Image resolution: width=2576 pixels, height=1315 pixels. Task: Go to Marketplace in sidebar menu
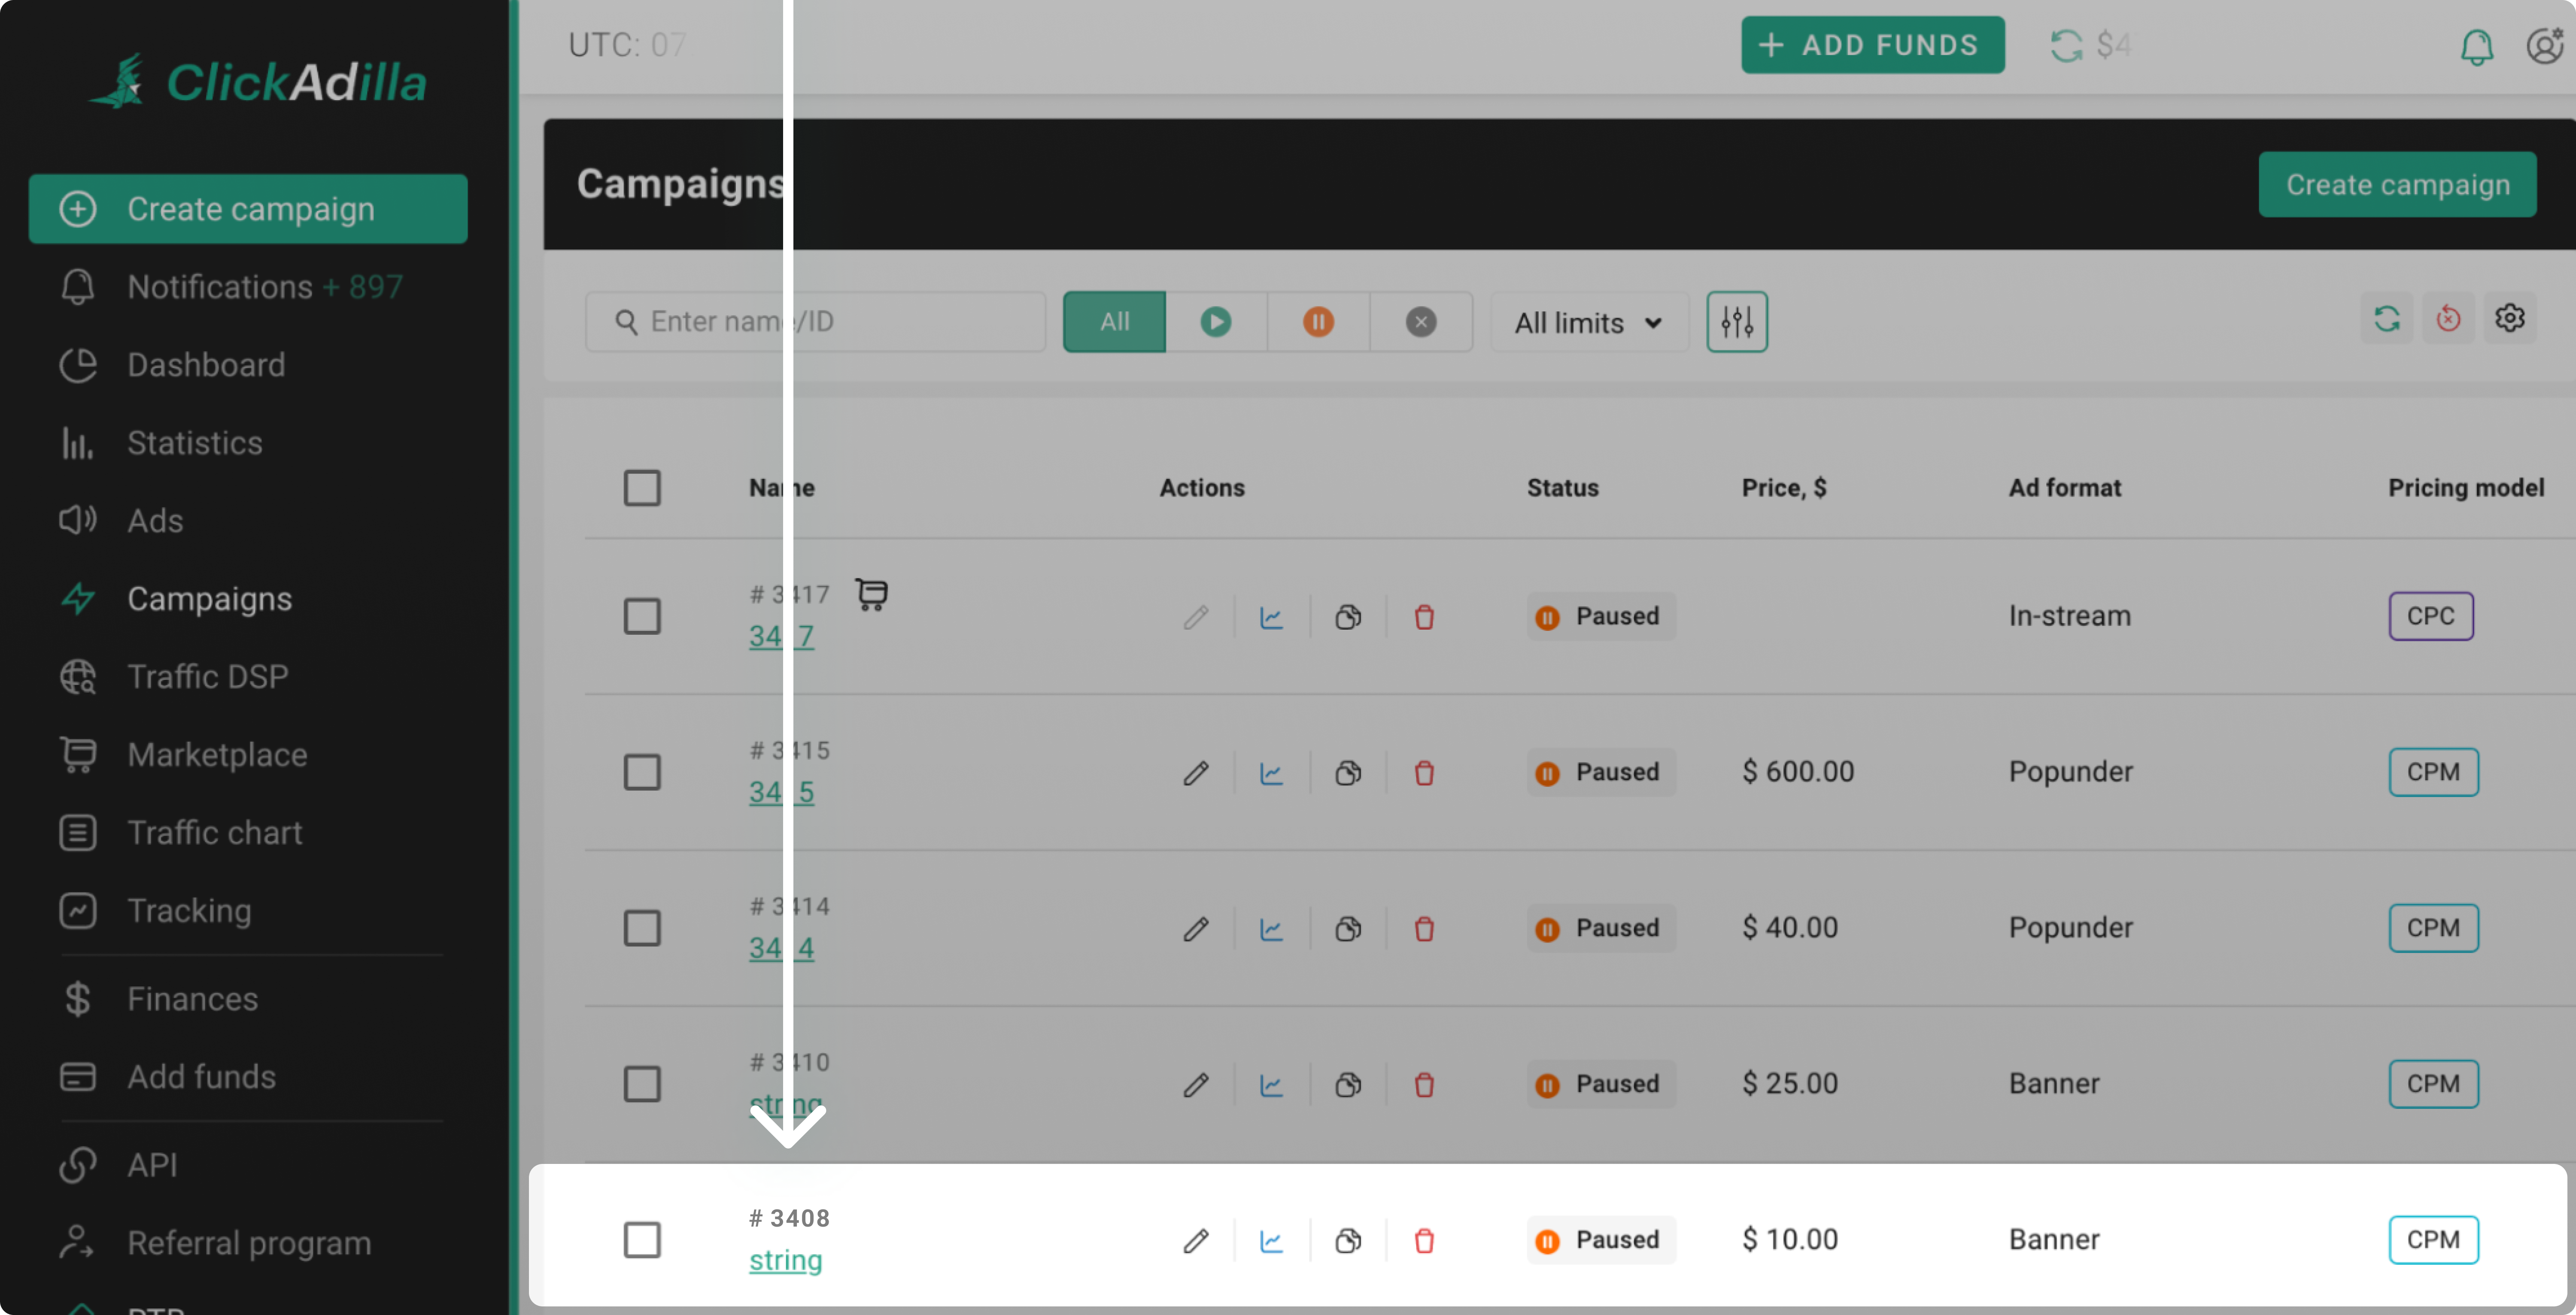217,755
